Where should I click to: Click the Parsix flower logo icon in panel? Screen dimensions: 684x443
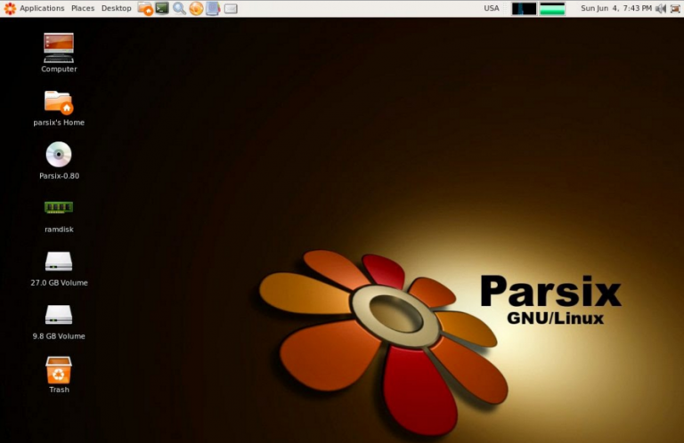[10, 8]
